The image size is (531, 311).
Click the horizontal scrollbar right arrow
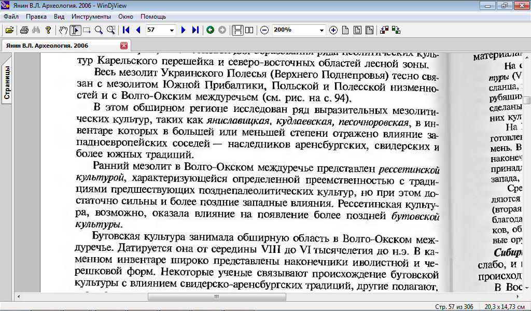pos(518,297)
